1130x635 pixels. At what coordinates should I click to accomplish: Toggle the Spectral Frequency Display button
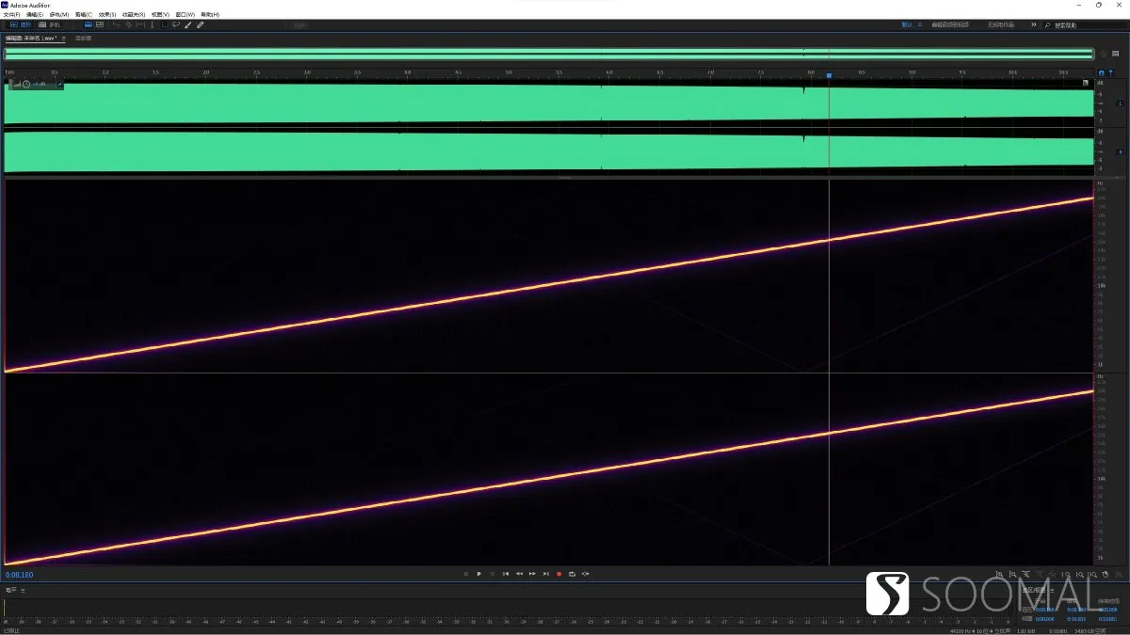coord(89,24)
